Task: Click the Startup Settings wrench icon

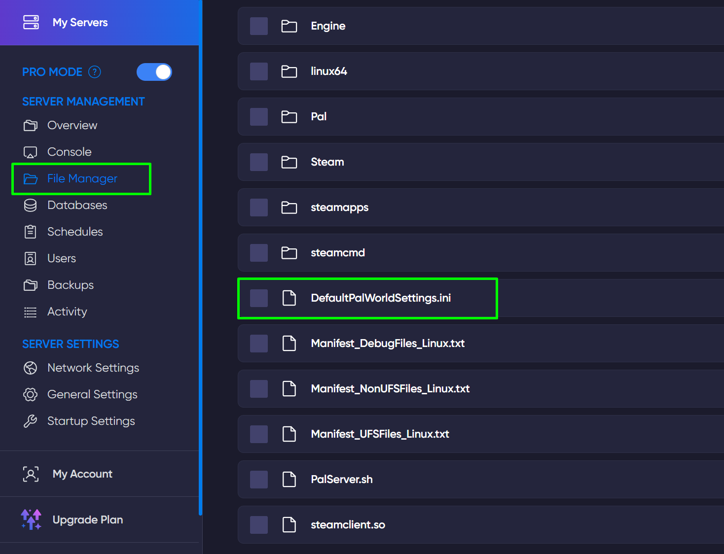Action: 30,421
